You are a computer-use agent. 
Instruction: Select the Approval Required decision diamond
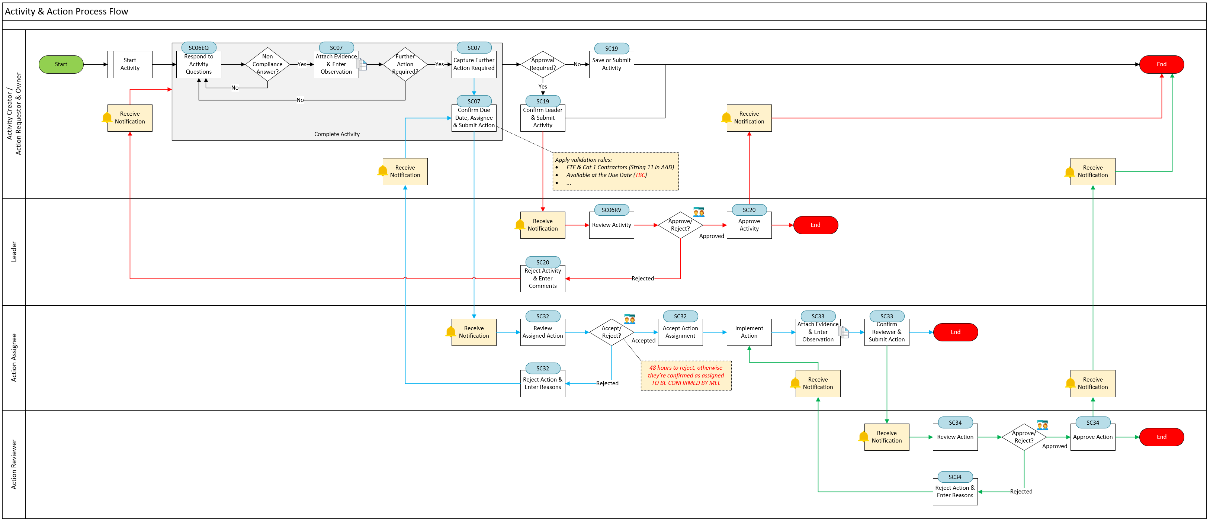click(x=543, y=64)
